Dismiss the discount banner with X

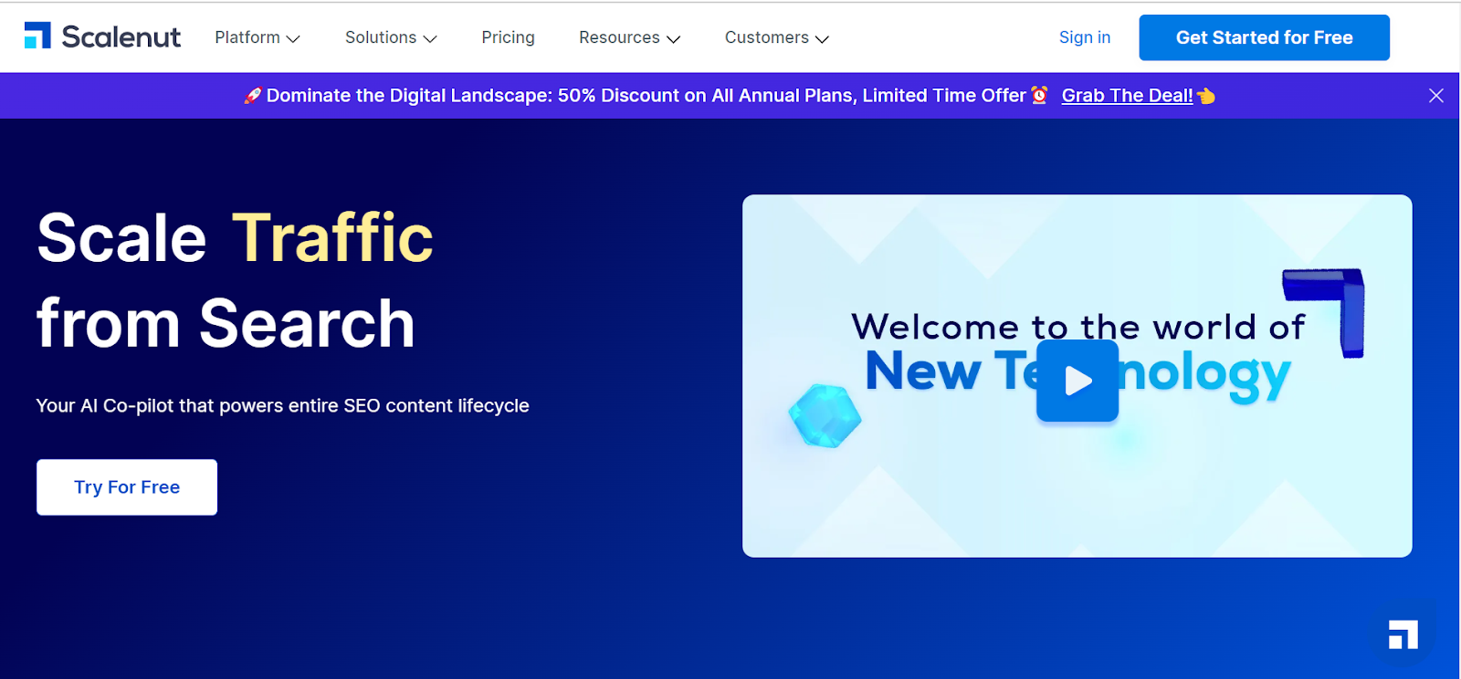[1436, 96]
